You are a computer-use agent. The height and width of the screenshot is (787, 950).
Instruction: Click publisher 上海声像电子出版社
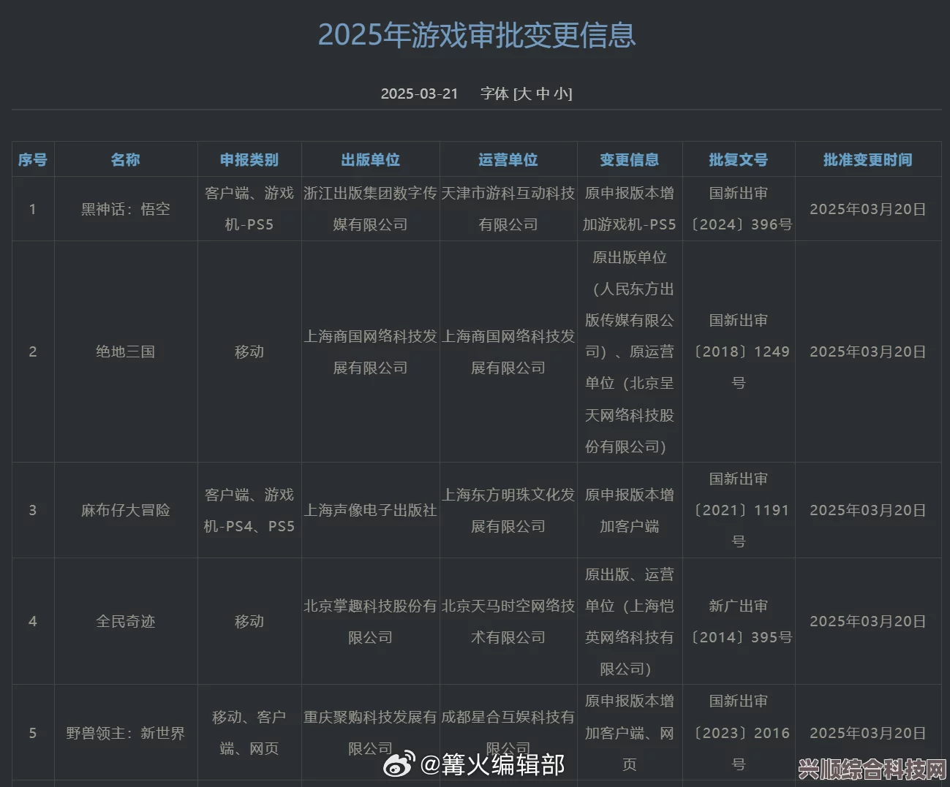pyautogui.click(x=370, y=510)
